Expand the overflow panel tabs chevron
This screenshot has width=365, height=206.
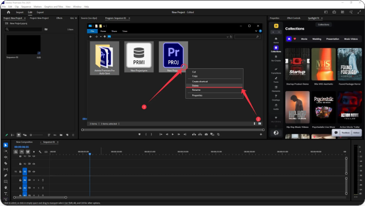[x=75, y=18]
